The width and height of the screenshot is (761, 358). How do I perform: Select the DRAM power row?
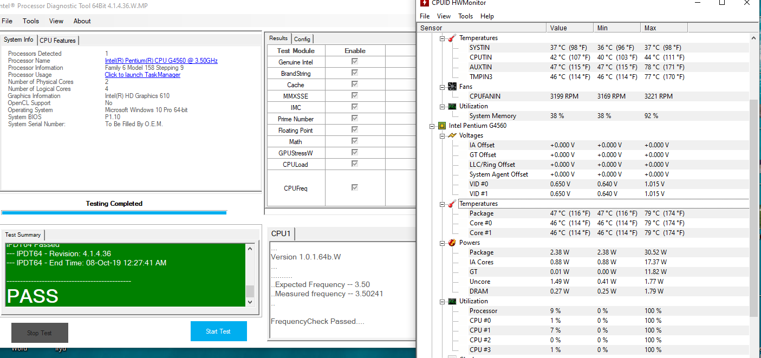[583, 291]
